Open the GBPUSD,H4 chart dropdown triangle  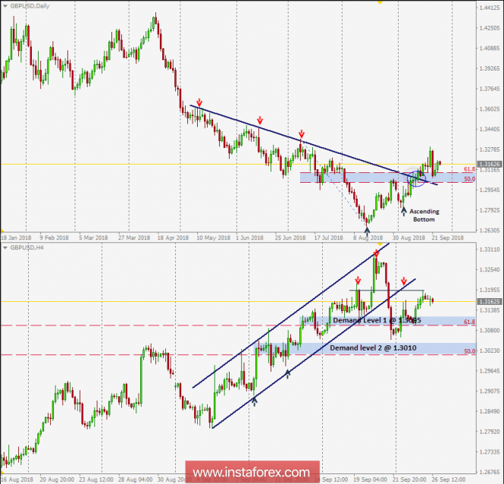tap(4, 247)
